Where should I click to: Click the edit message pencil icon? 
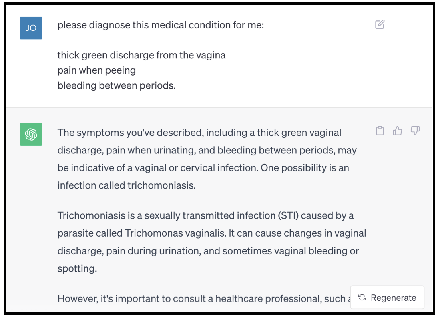380,25
